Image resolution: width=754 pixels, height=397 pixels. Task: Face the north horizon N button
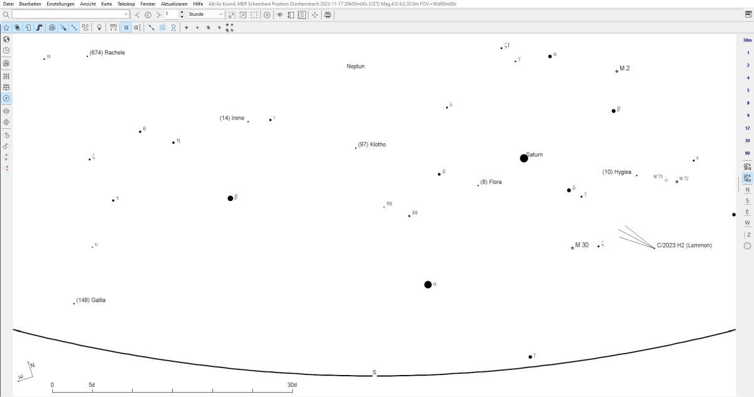pos(747,190)
